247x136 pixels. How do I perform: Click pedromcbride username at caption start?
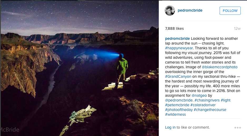(x=177, y=38)
